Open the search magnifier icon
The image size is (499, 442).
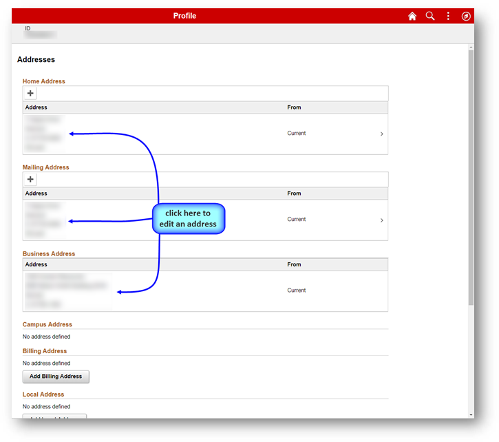coord(430,16)
